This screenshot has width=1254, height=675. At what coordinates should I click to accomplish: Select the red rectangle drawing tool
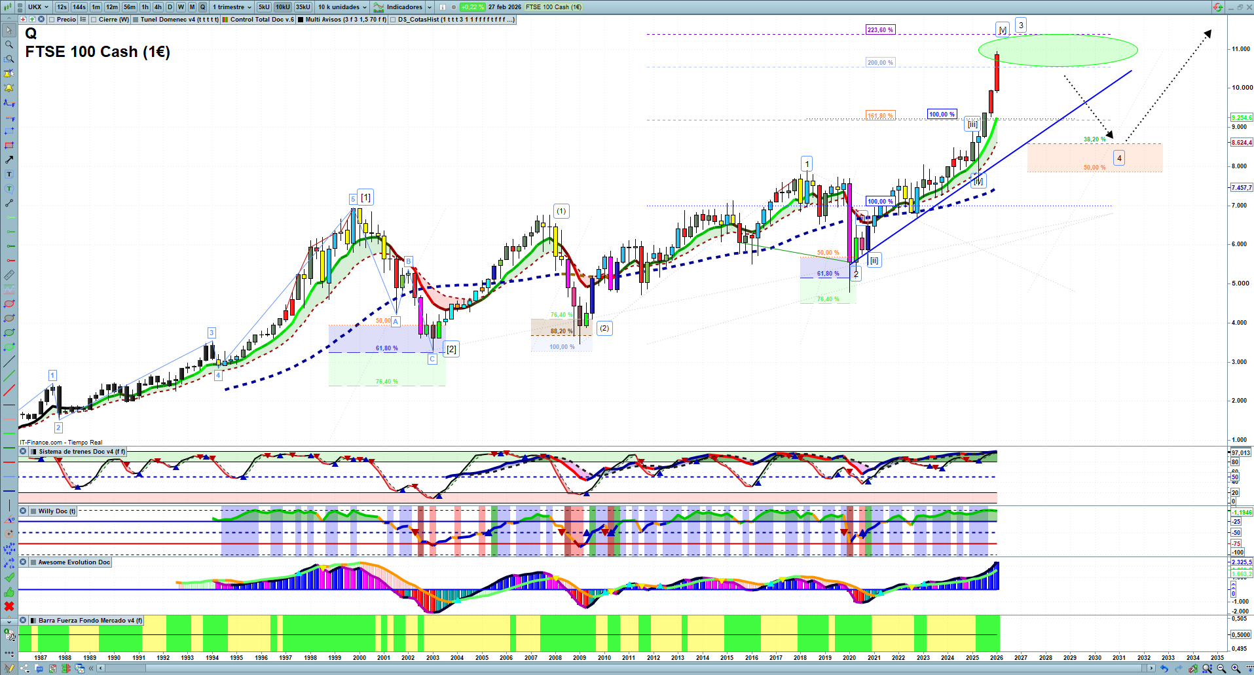coord(9,145)
